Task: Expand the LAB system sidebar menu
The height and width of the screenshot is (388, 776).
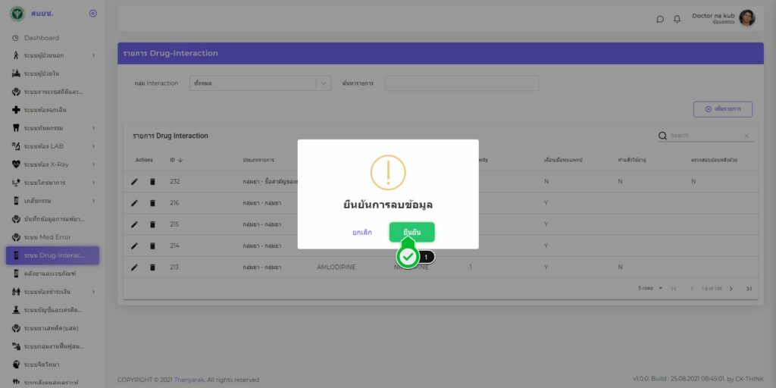Action: pyautogui.click(x=53, y=145)
